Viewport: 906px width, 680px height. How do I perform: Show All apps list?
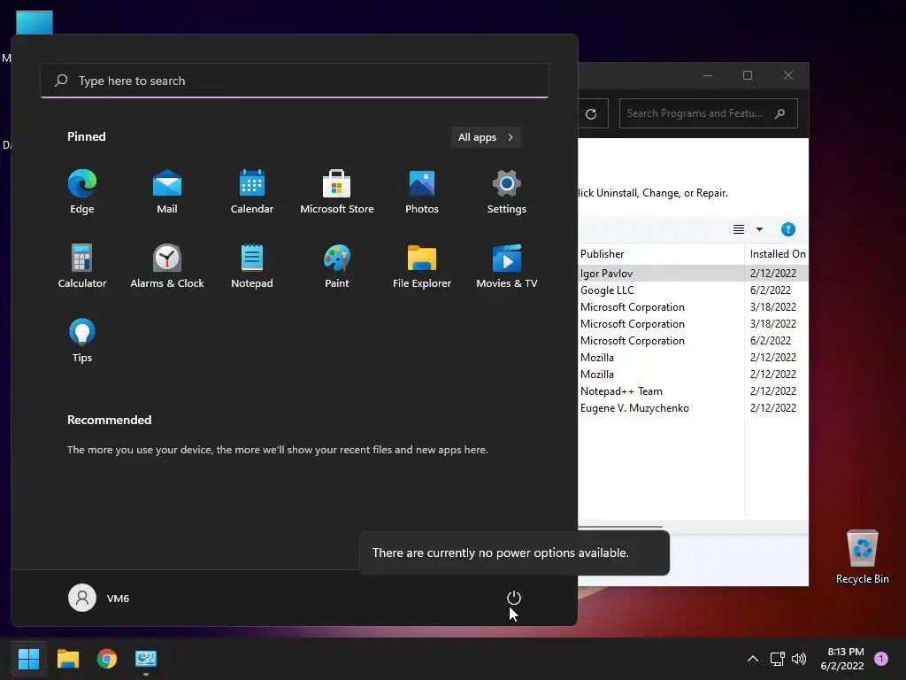pos(486,137)
